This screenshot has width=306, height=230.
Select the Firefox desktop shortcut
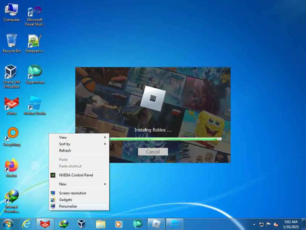click(12, 168)
